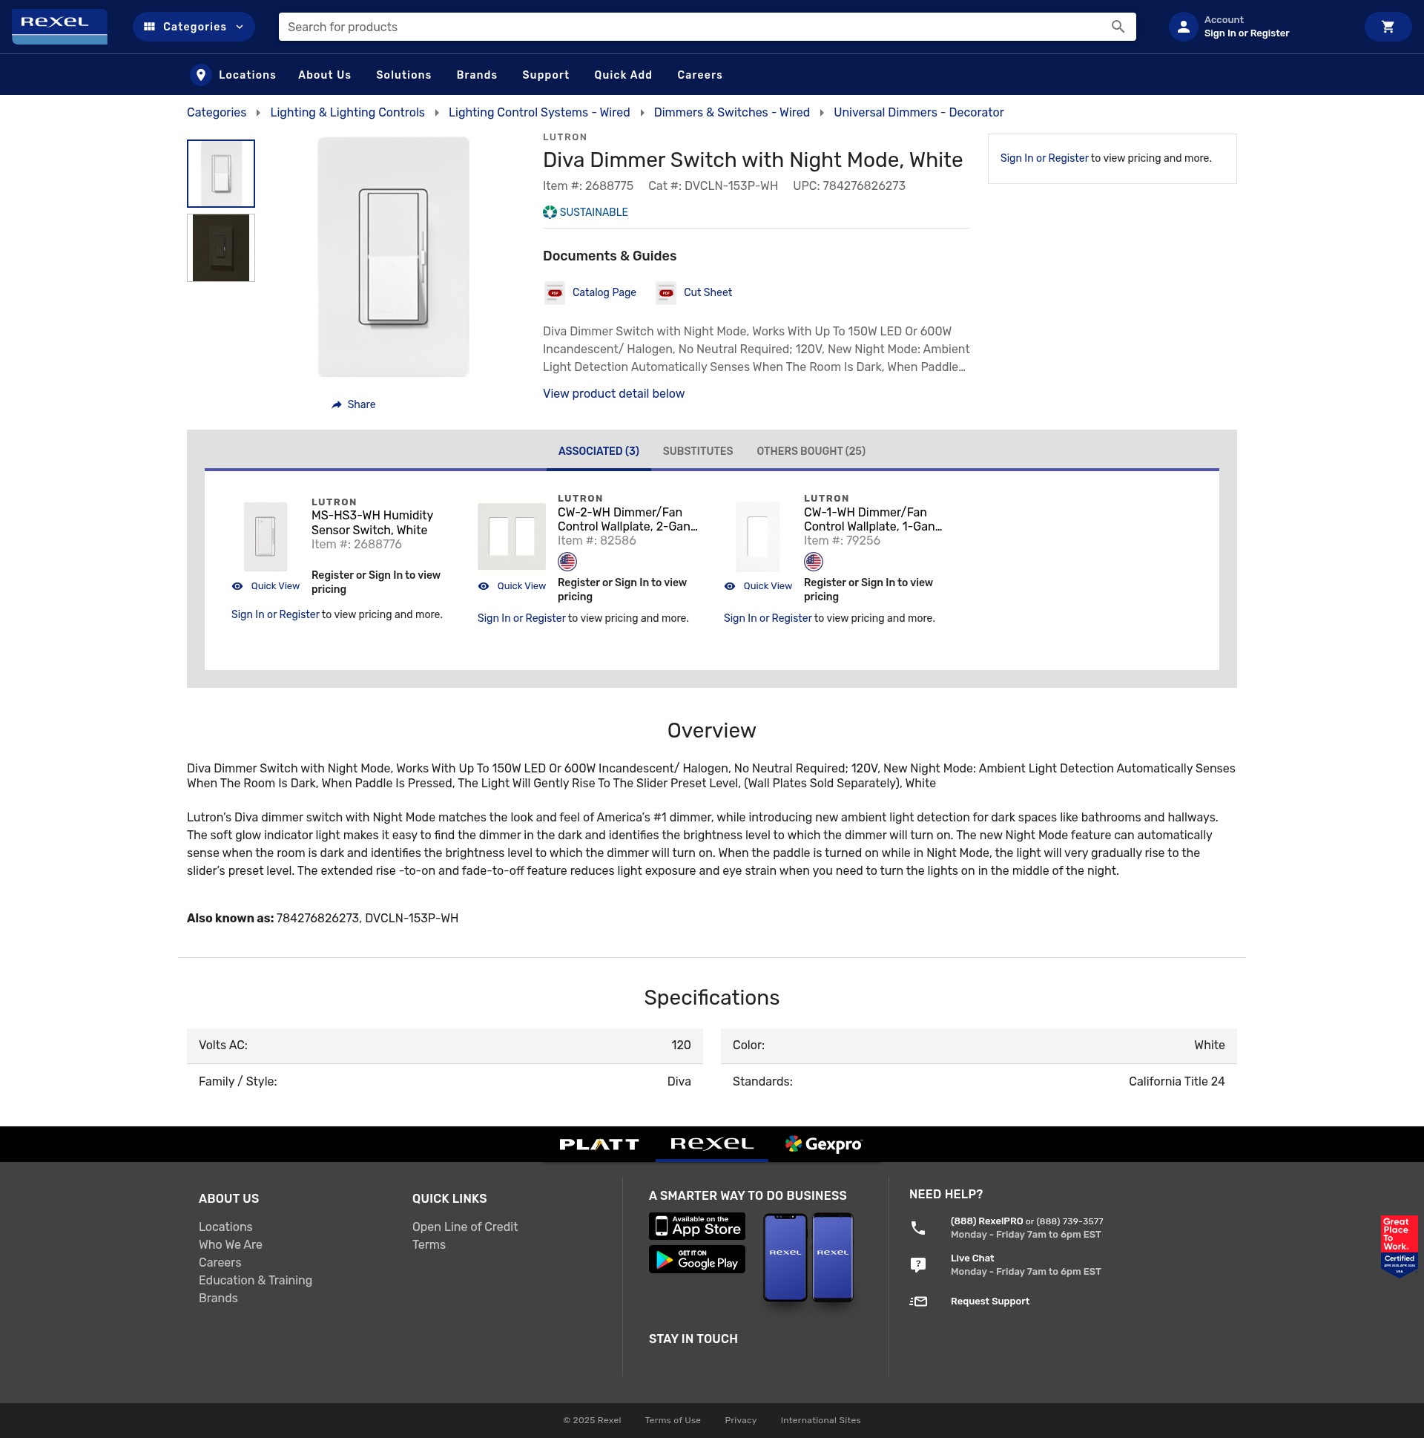Click the search magnifier icon

(x=1118, y=27)
